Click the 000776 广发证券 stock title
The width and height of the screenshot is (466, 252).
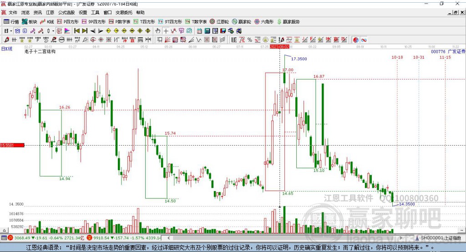point(448,52)
